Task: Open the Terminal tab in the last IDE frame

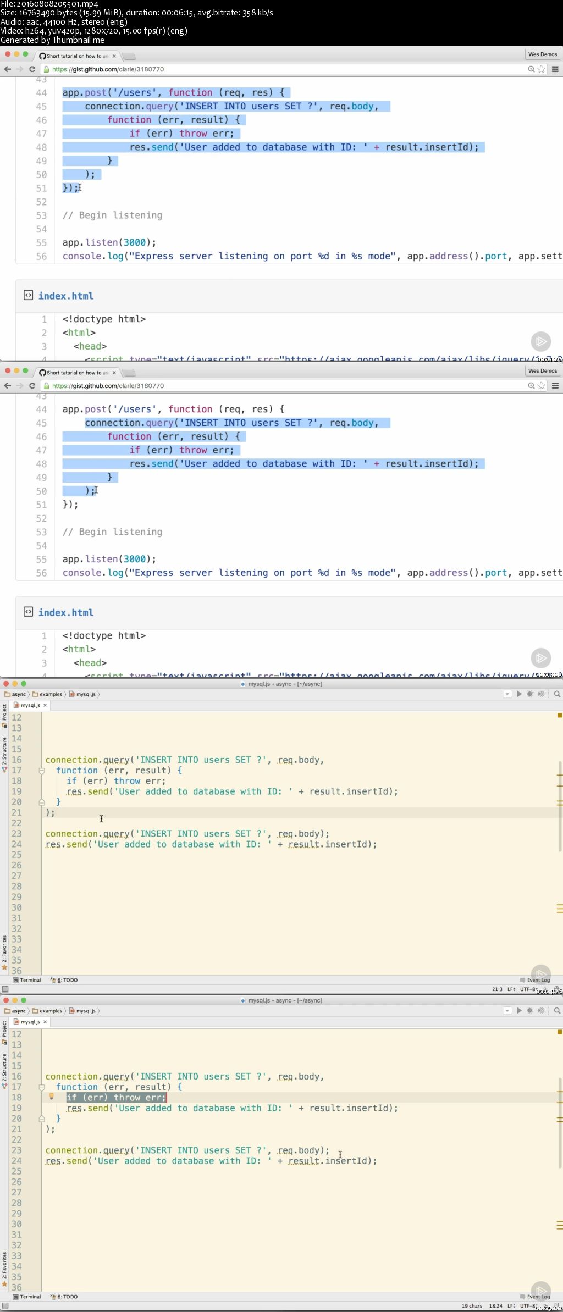Action: pyautogui.click(x=27, y=1297)
